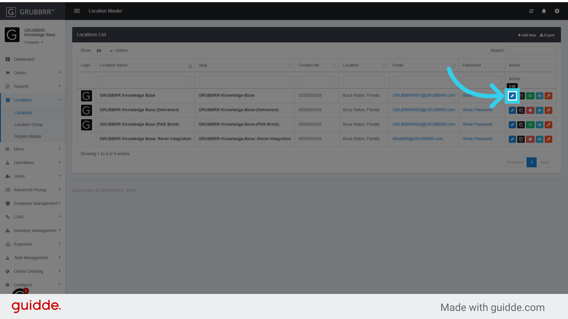Edit the Deliverect location
The width and height of the screenshot is (568, 319).
click(512, 110)
